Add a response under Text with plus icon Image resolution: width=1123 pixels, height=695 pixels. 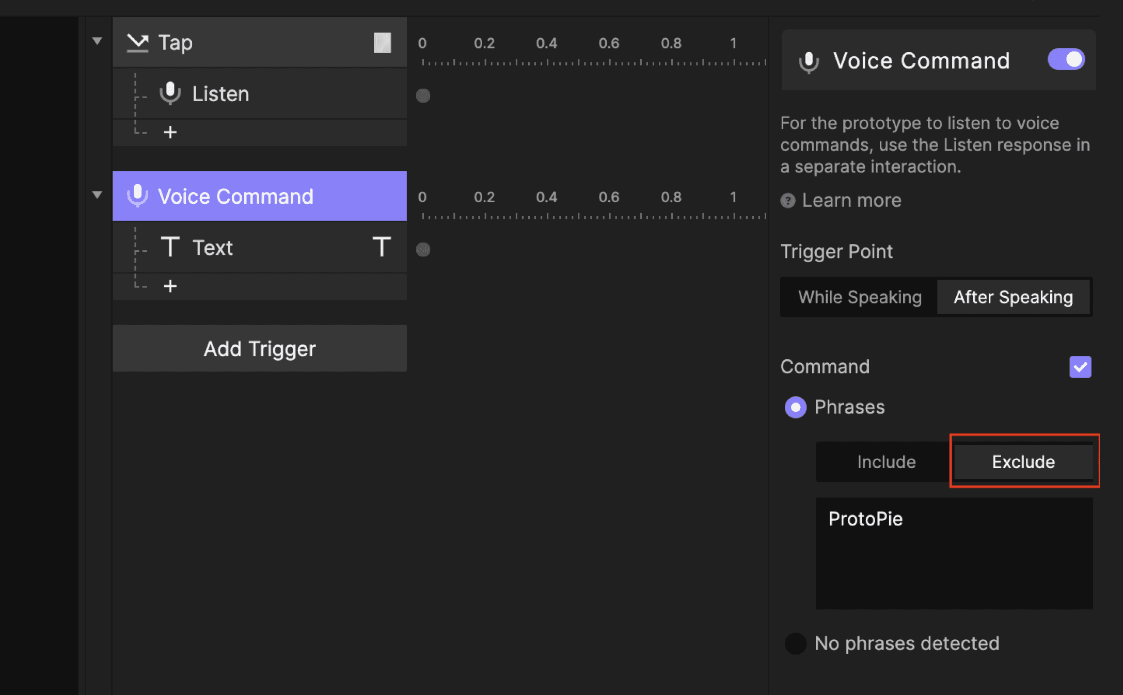click(170, 286)
